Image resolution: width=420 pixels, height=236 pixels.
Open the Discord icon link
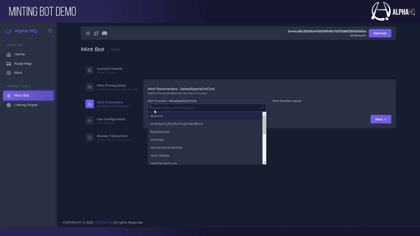(x=104, y=33)
